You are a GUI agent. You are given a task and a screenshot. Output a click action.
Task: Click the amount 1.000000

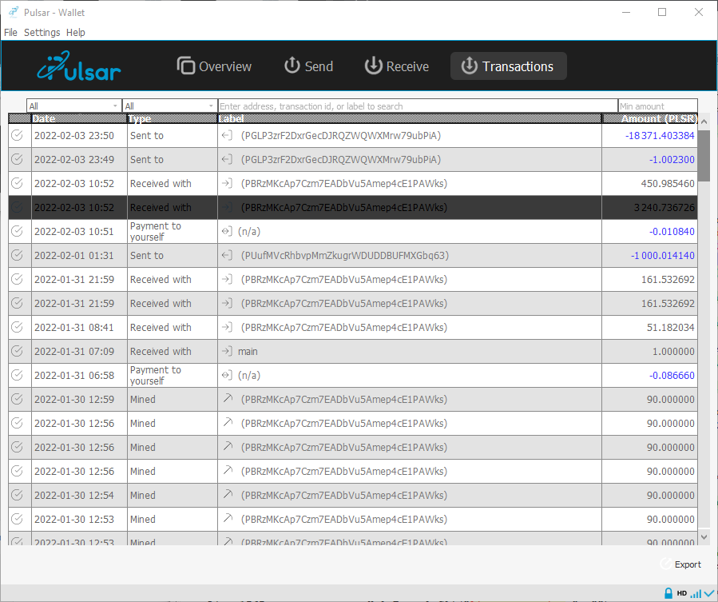click(x=673, y=351)
